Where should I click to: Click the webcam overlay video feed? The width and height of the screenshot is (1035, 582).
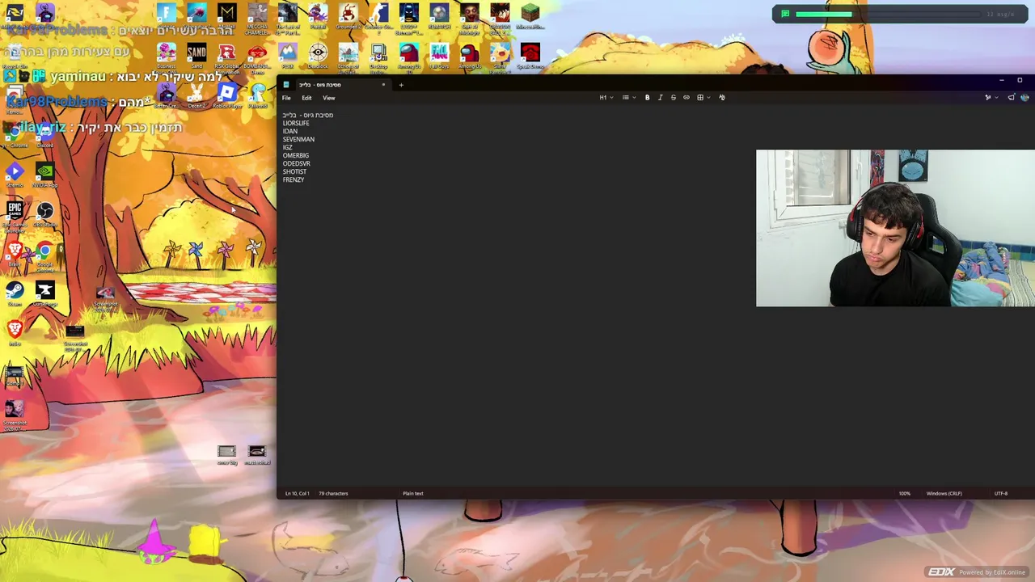click(895, 228)
